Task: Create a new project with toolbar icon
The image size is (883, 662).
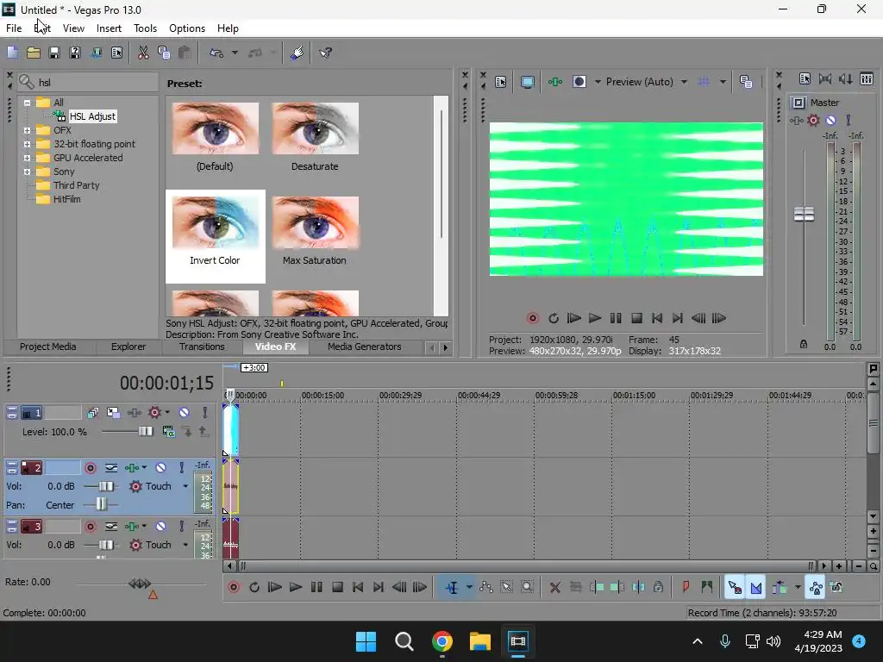Action: 12,53
